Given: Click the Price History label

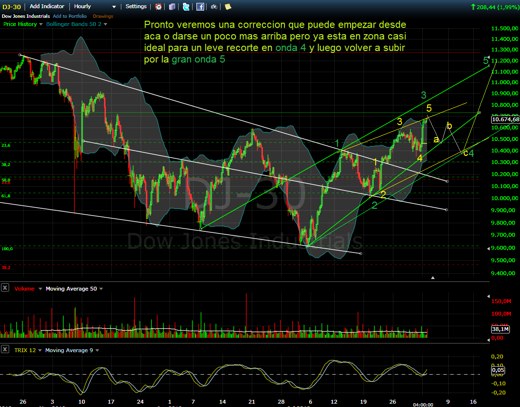Looking at the screenshot, I should tap(20, 24).
